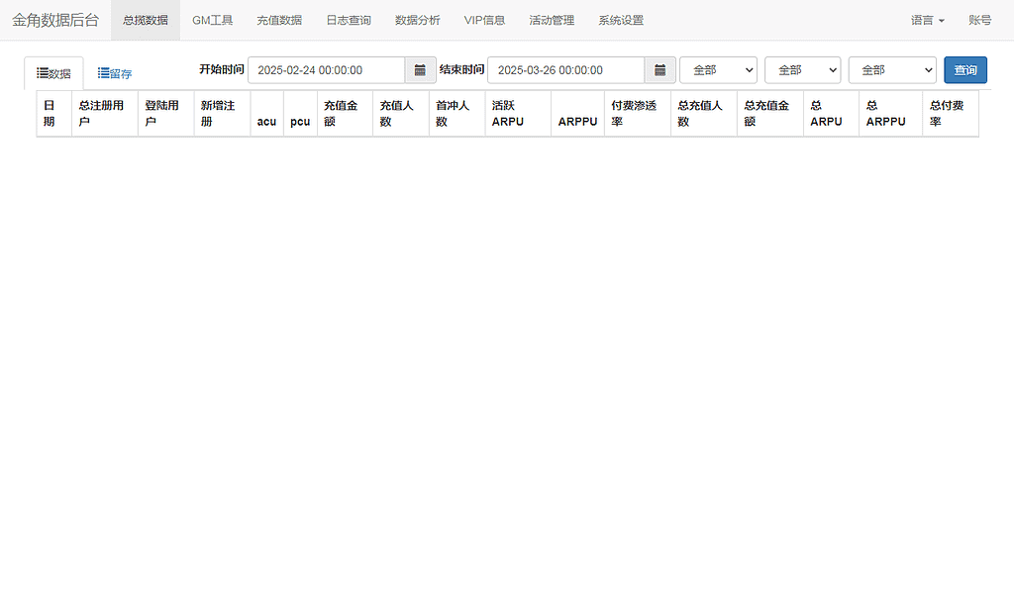Viewport: 1014px width, 591px height.
Task: Switch to the 数据 tab
Action: point(53,73)
